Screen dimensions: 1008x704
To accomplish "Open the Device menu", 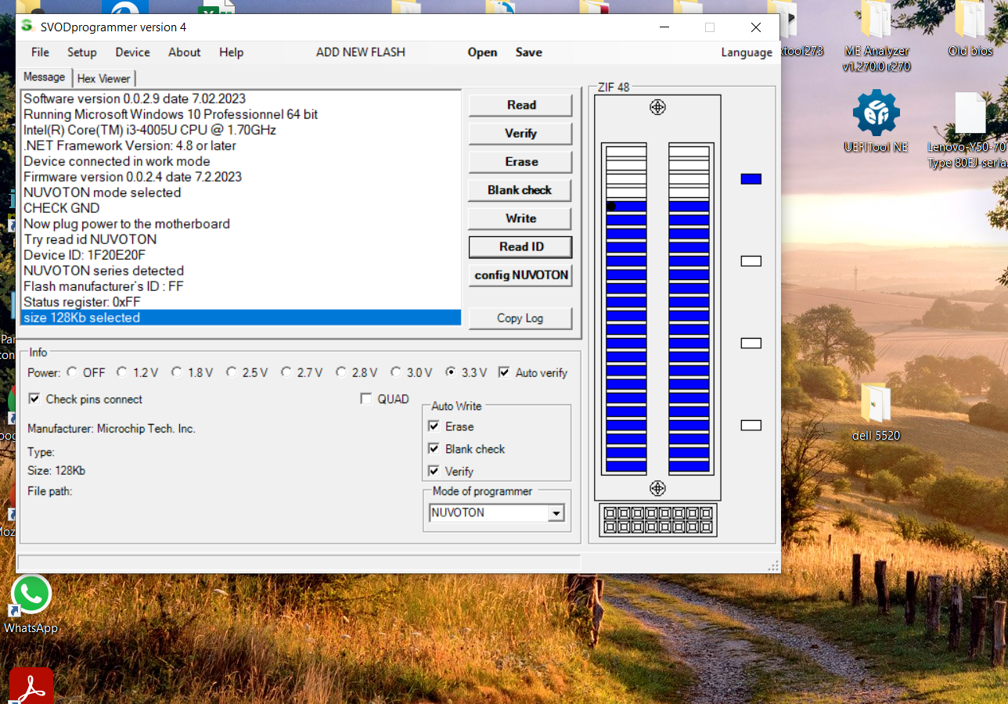I will tap(132, 52).
